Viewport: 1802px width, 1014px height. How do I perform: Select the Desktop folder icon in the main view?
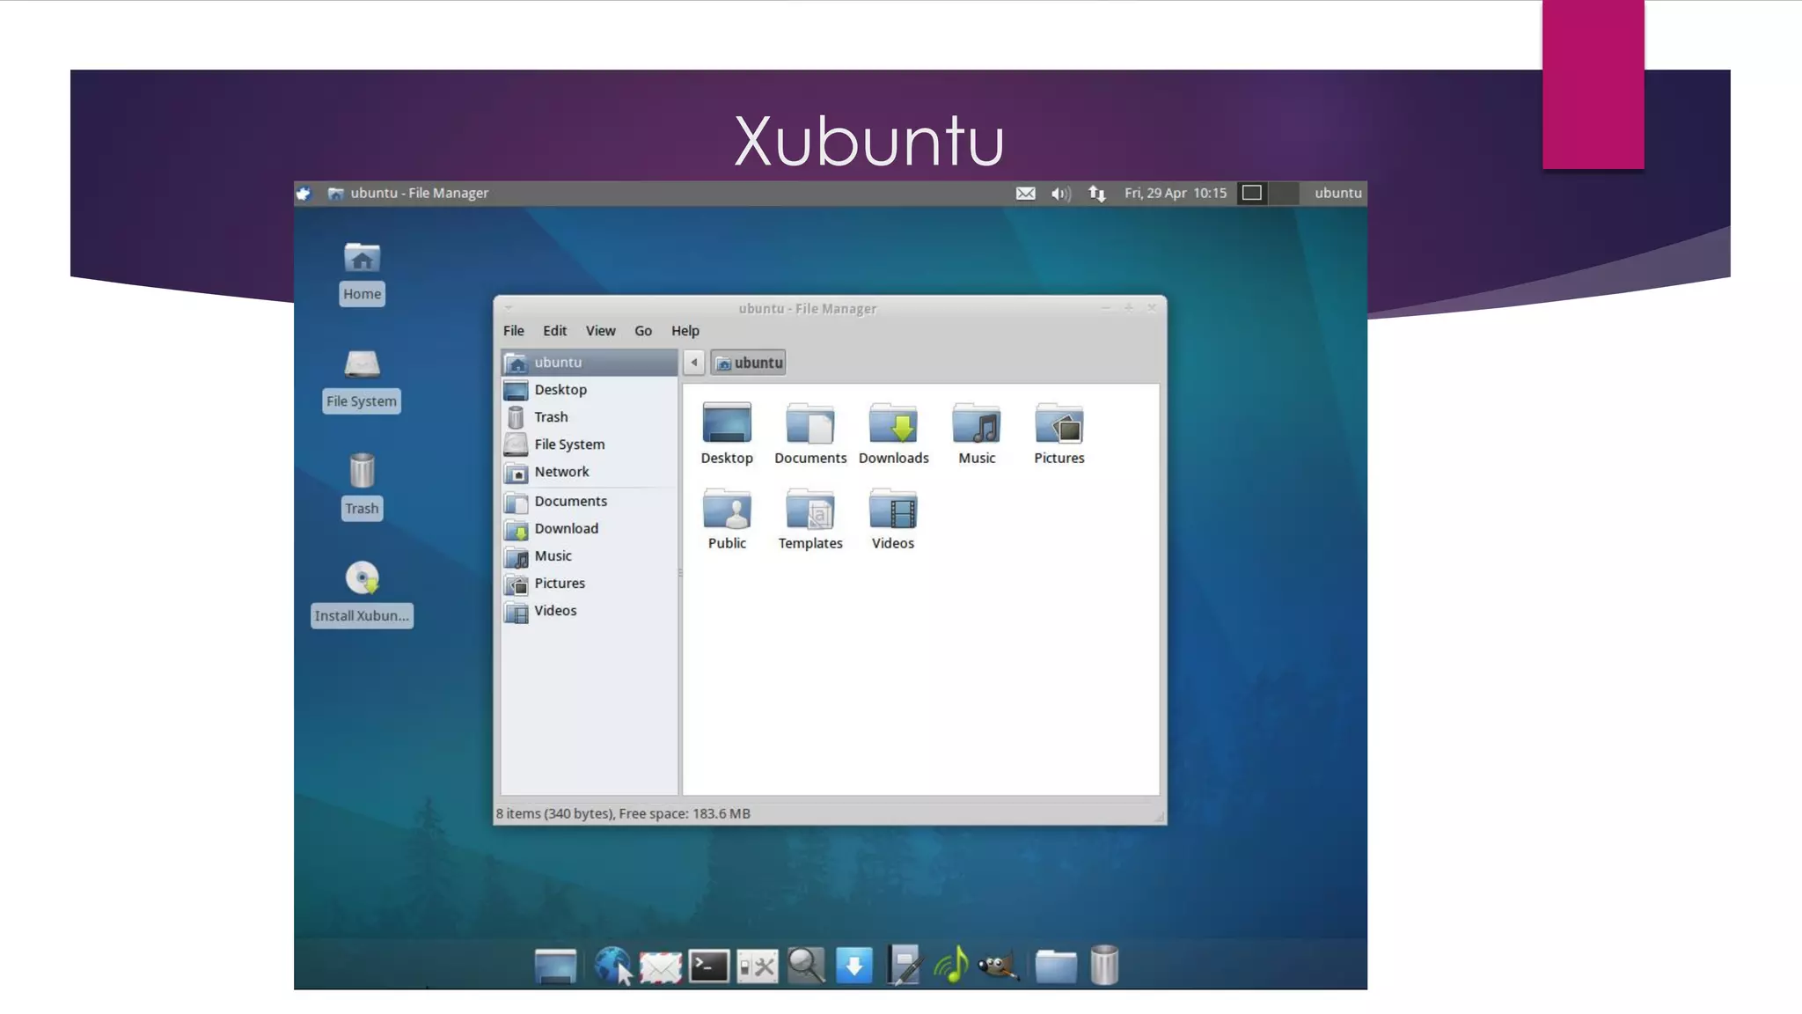[727, 434]
